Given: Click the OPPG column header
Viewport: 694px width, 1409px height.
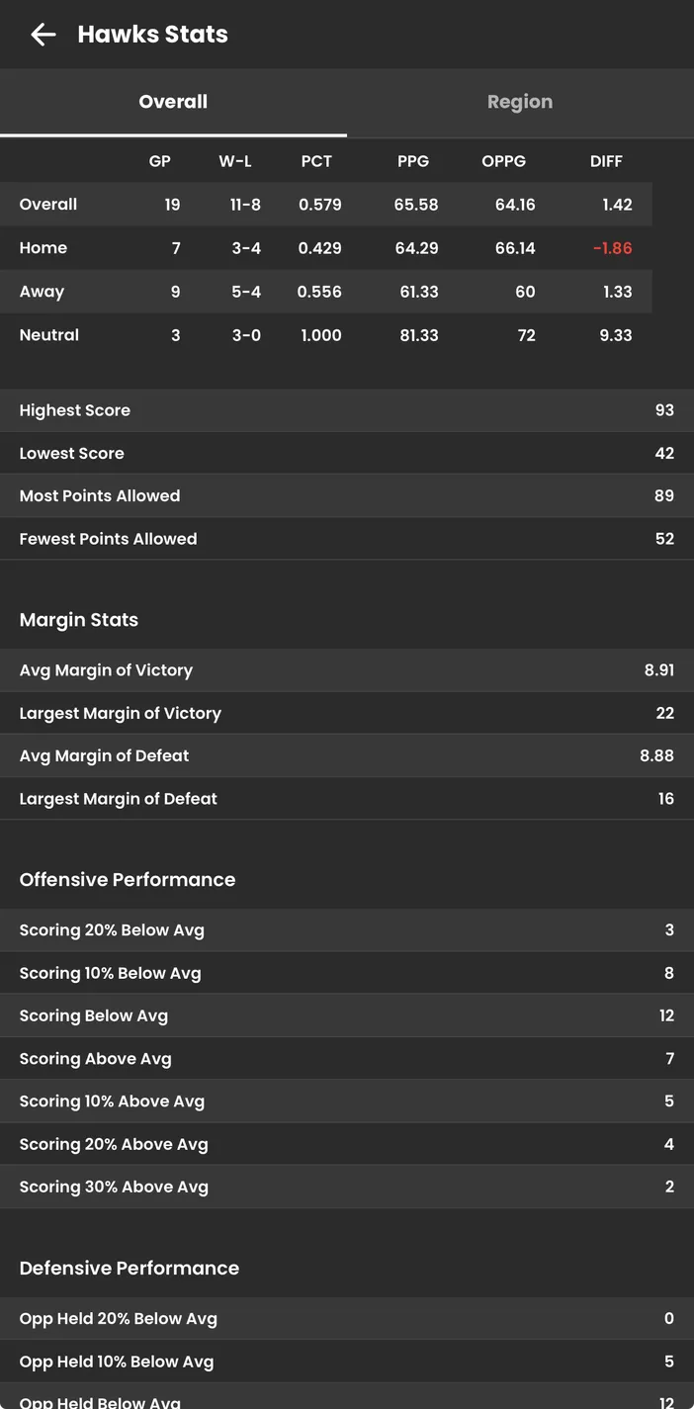Looking at the screenshot, I should coord(504,161).
